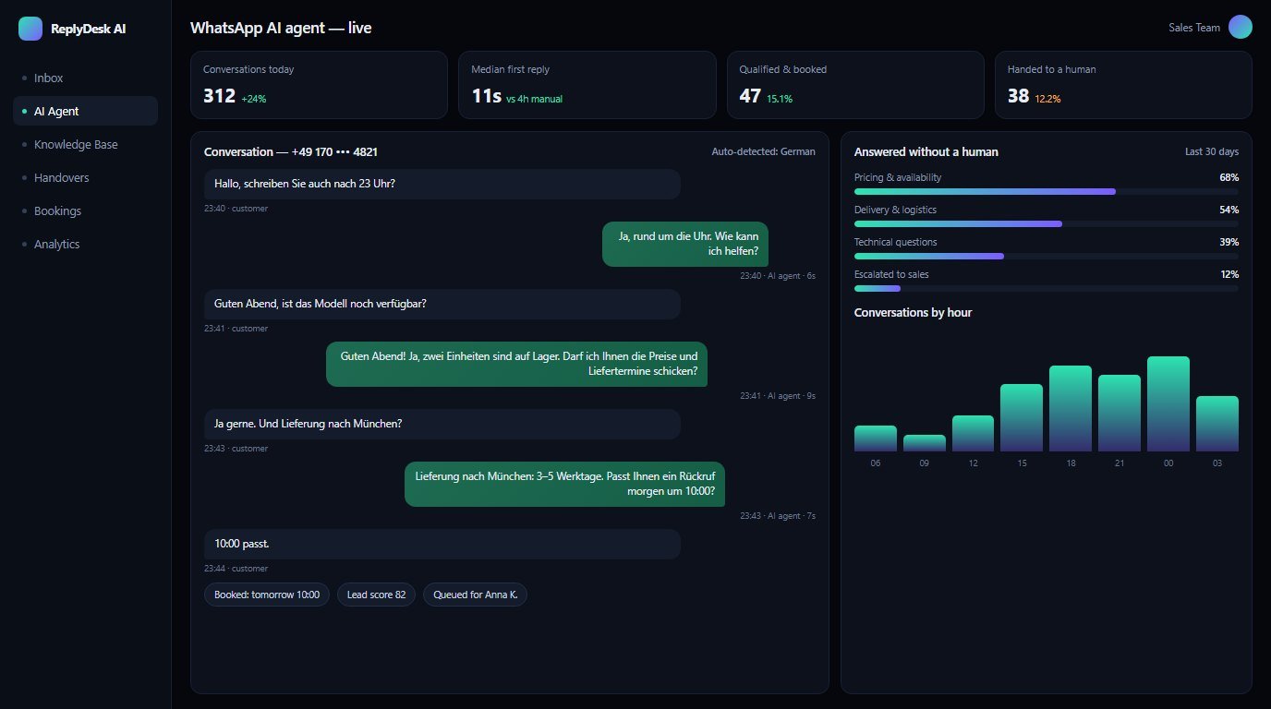Click the '23:41 · AI agent · 9s' timestamp
This screenshot has height=709, width=1271.
click(778, 396)
